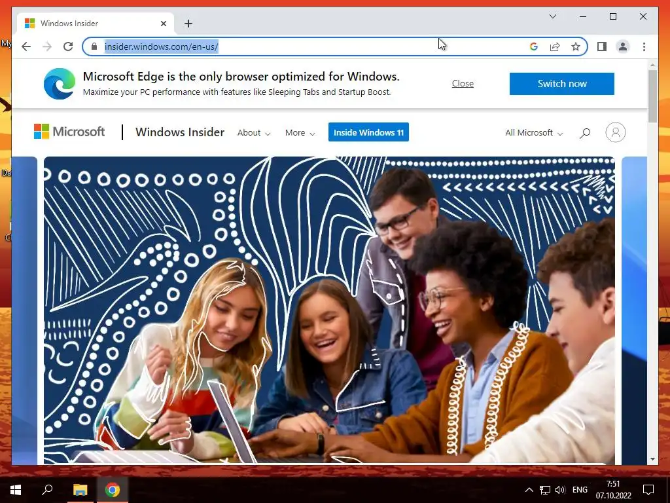
Task: Click the hero image of students
Action: 329,310
